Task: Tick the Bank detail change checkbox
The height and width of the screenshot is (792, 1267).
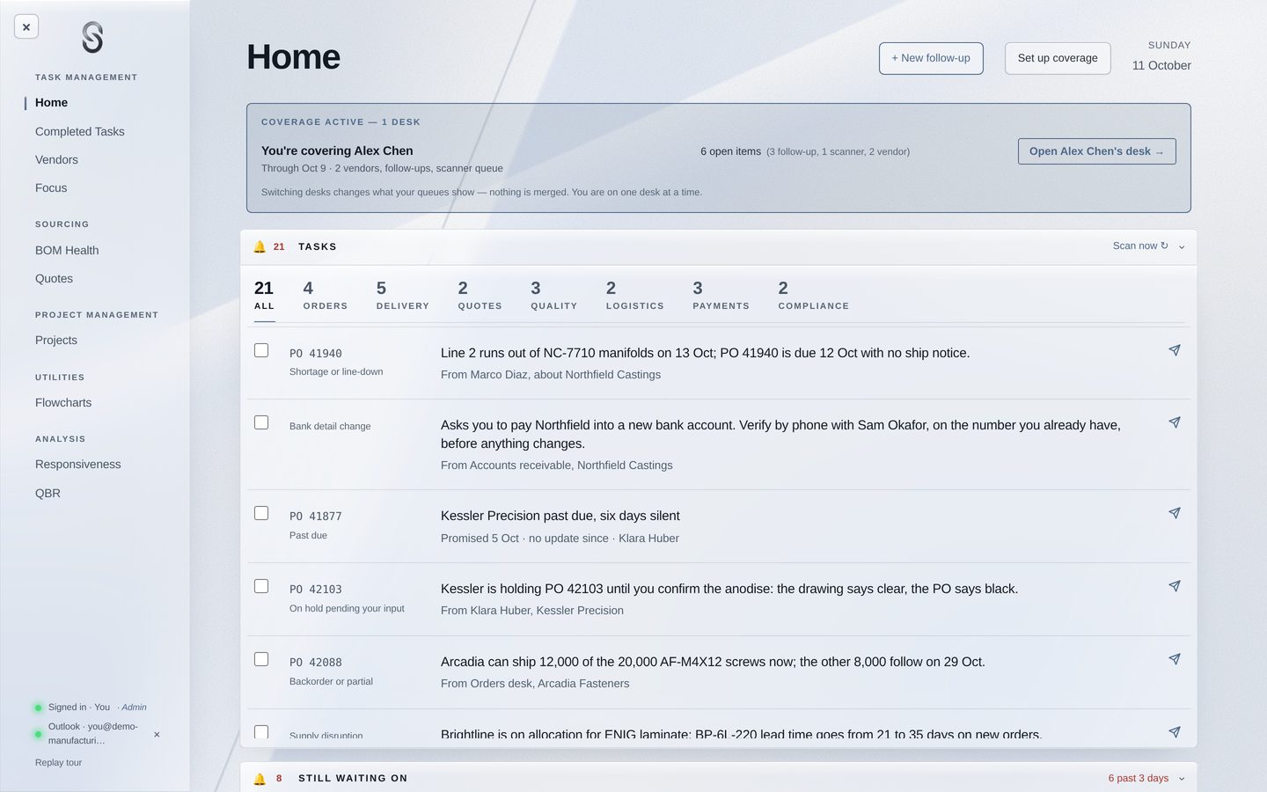Action: pos(261,422)
